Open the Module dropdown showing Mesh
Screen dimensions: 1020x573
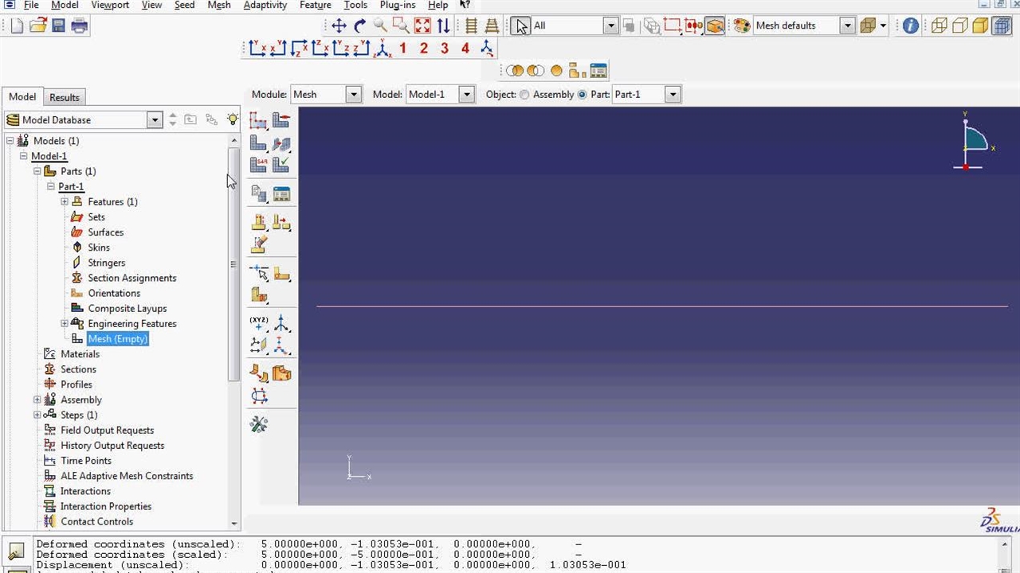[353, 95]
